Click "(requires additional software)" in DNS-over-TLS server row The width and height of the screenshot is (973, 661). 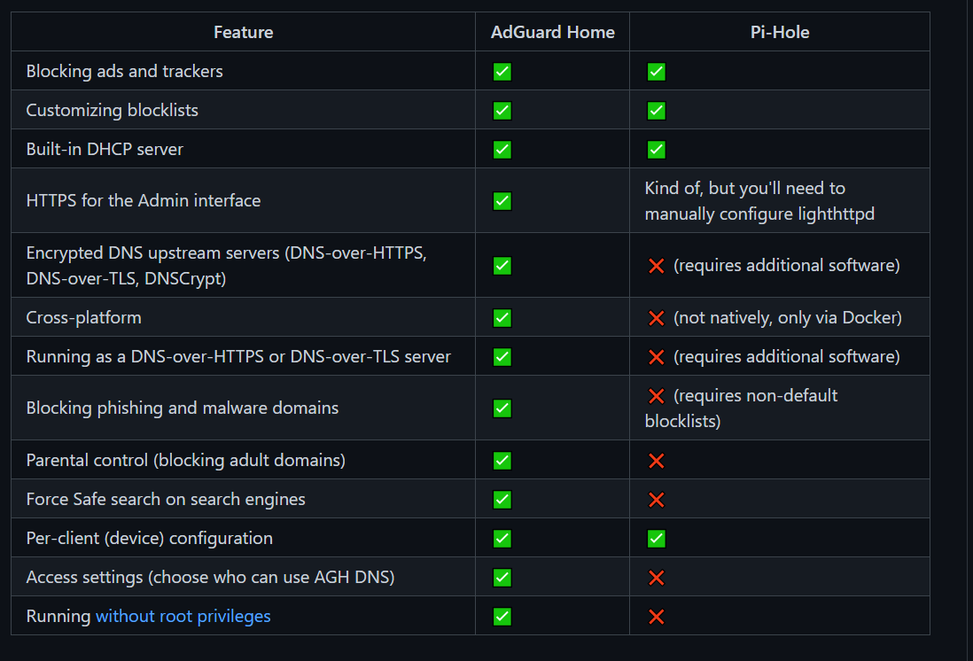coord(787,356)
